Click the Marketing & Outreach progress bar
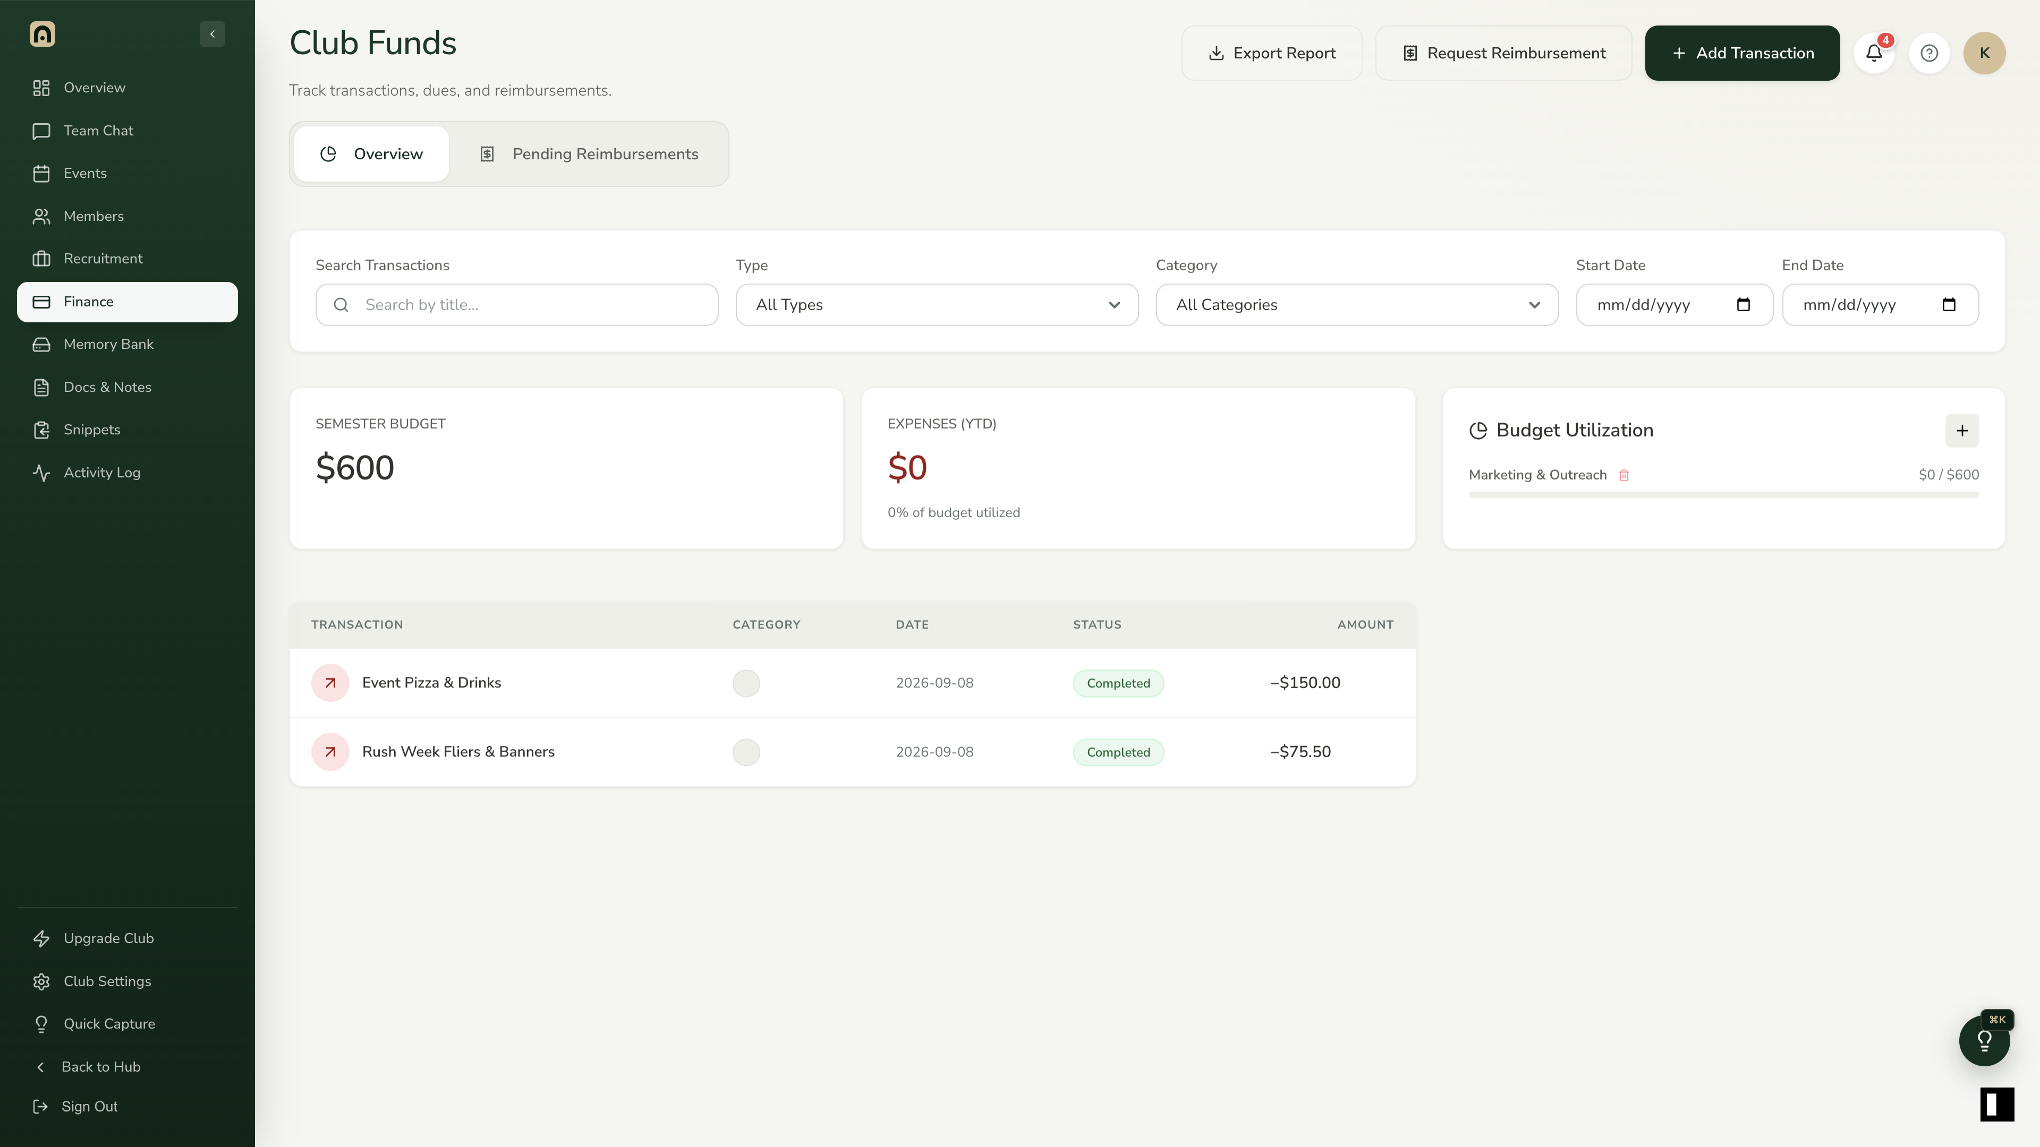The width and height of the screenshot is (2040, 1147). [1723, 495]
